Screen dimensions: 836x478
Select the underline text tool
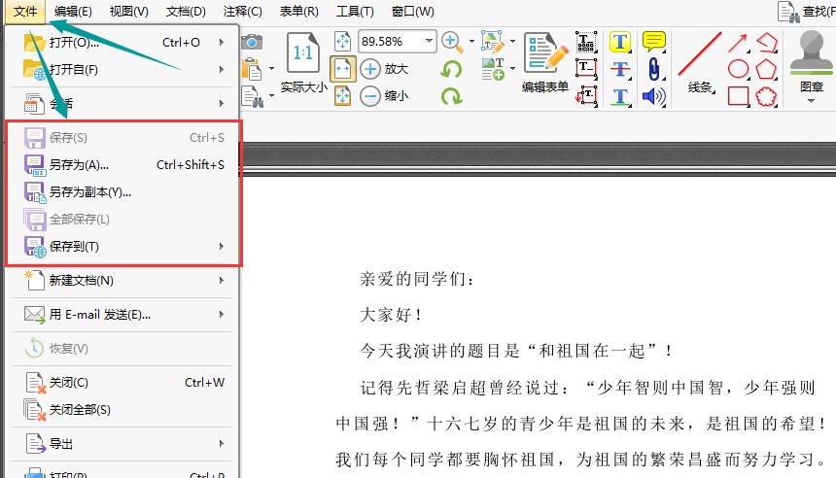coord(620,96)
